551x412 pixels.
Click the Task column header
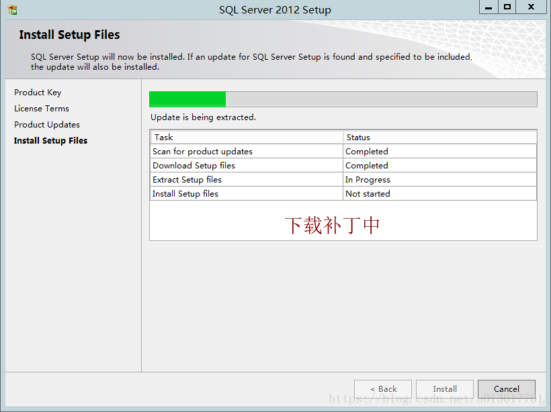point(247,137)
